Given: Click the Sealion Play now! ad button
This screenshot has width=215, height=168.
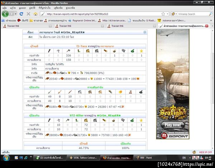Looking at the screenshot, I should pyautogui.click(x=173, y=125).
